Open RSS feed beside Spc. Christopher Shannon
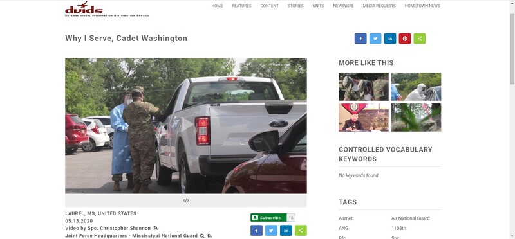The image size is (515, 239). [x=156, y=228]
